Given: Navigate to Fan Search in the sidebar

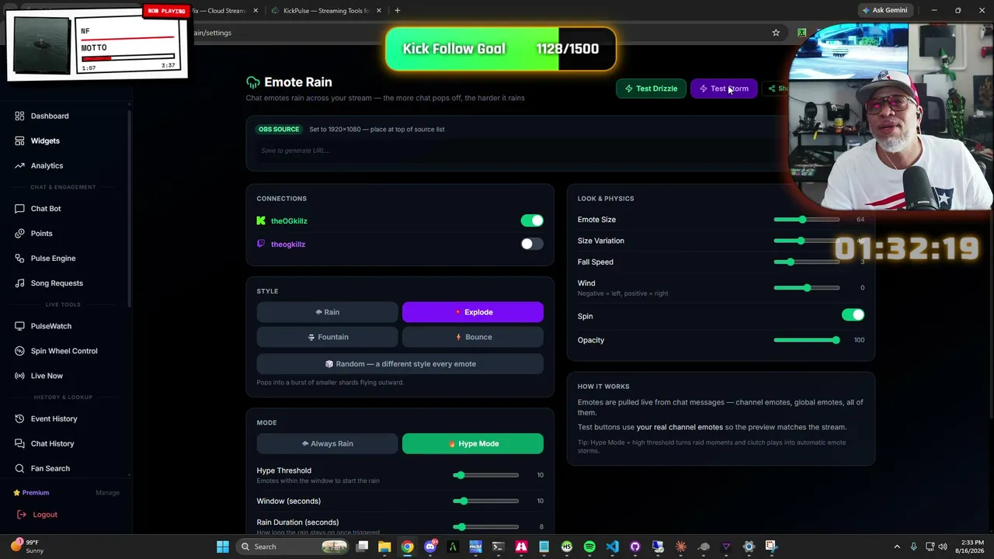Looking at the screenshot, I should pos(50,469).
